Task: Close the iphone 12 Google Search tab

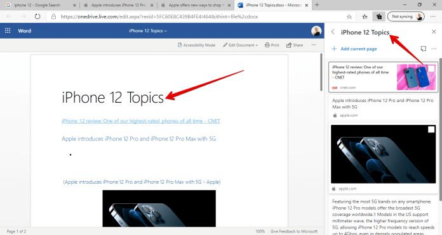Action: point(74,5)
